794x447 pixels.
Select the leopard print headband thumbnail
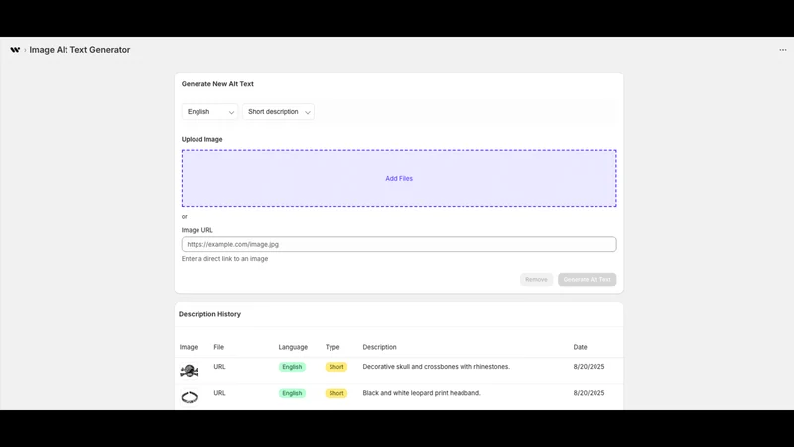[x=190, y=397]
